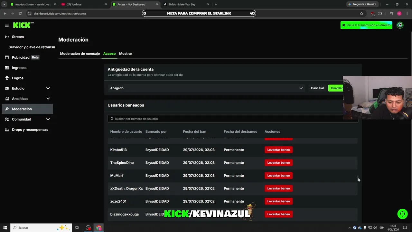This screenshot has height=232, width=412.
Task: Open the Chrome profile avatar
Action: [x=399, y=14]
